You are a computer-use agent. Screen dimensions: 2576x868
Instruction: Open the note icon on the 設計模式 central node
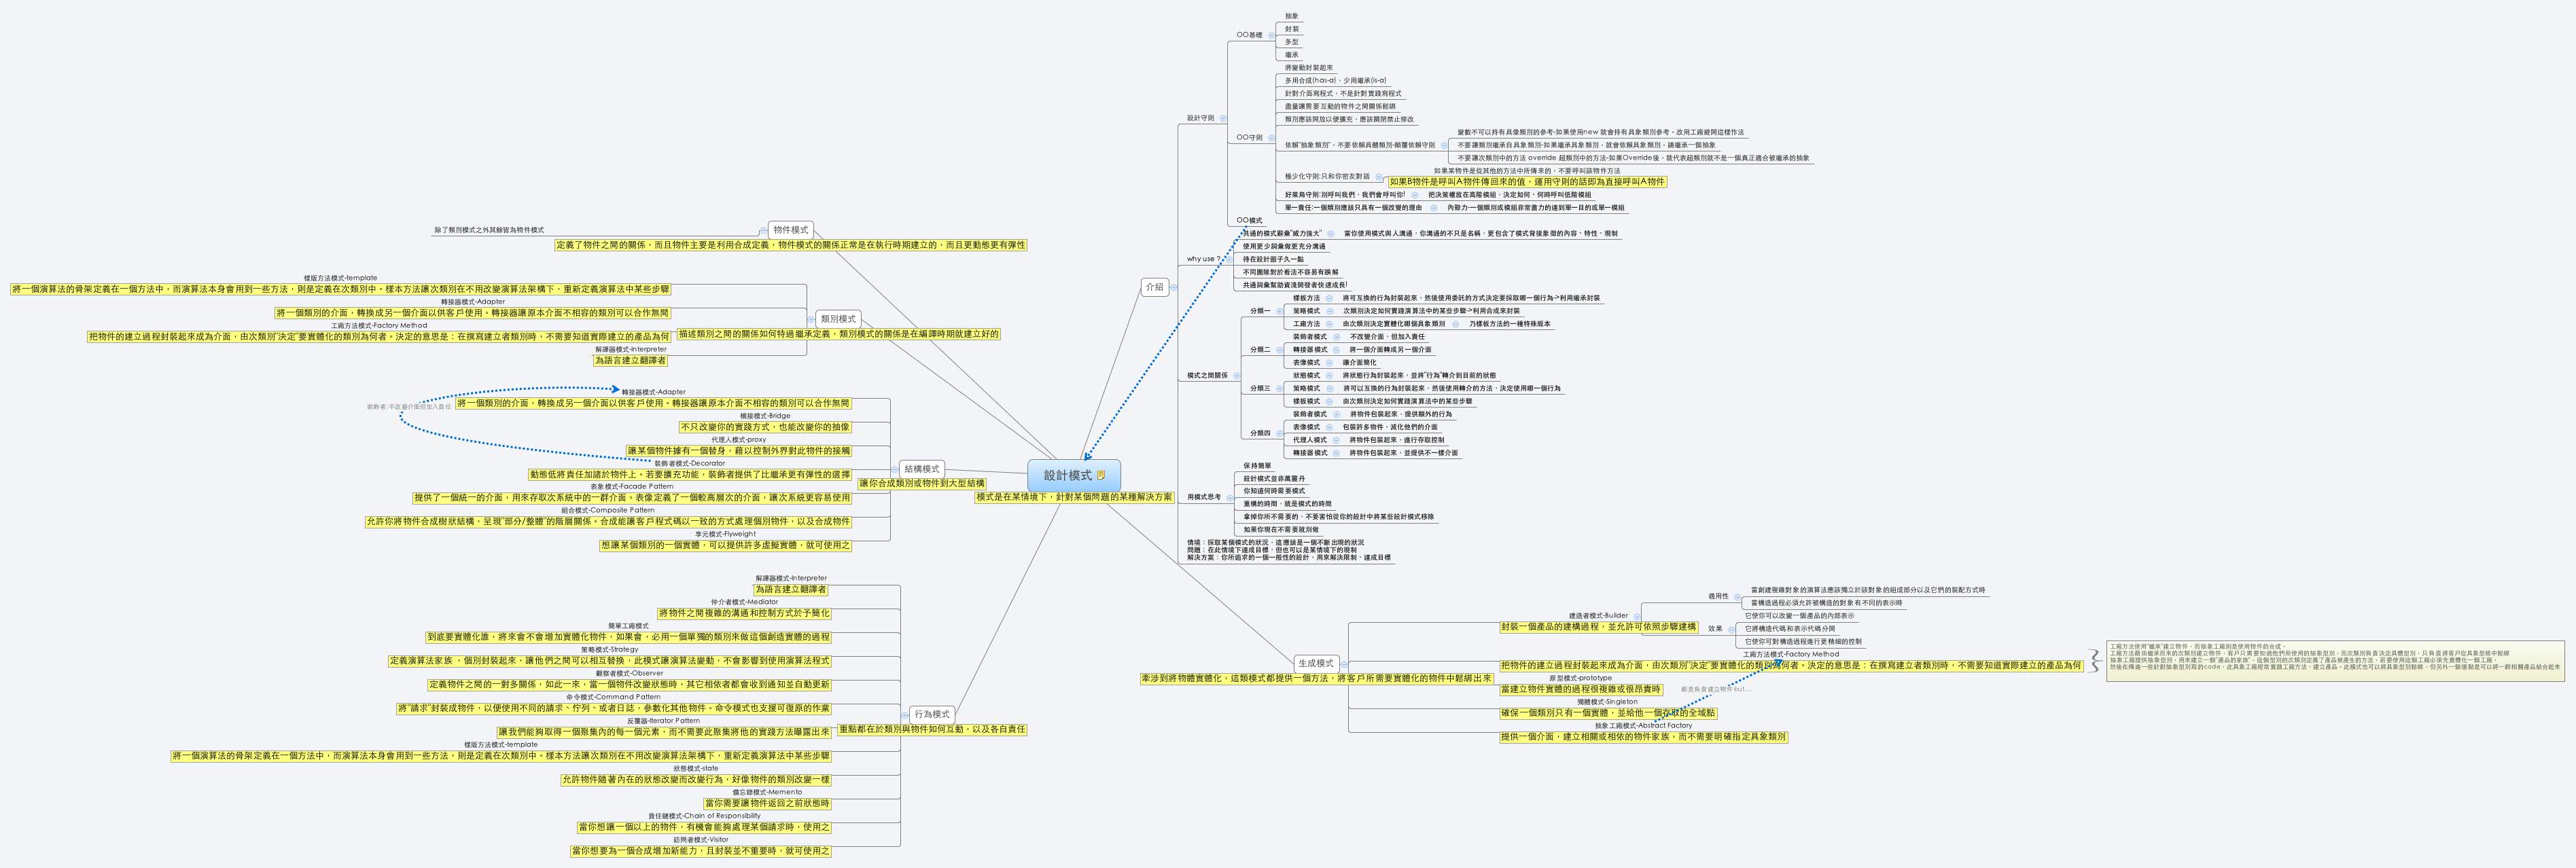click(x=1101, y=476)
